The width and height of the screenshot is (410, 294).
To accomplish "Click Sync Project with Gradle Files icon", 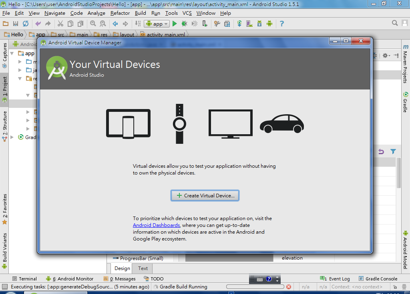I will coord(239,24).
